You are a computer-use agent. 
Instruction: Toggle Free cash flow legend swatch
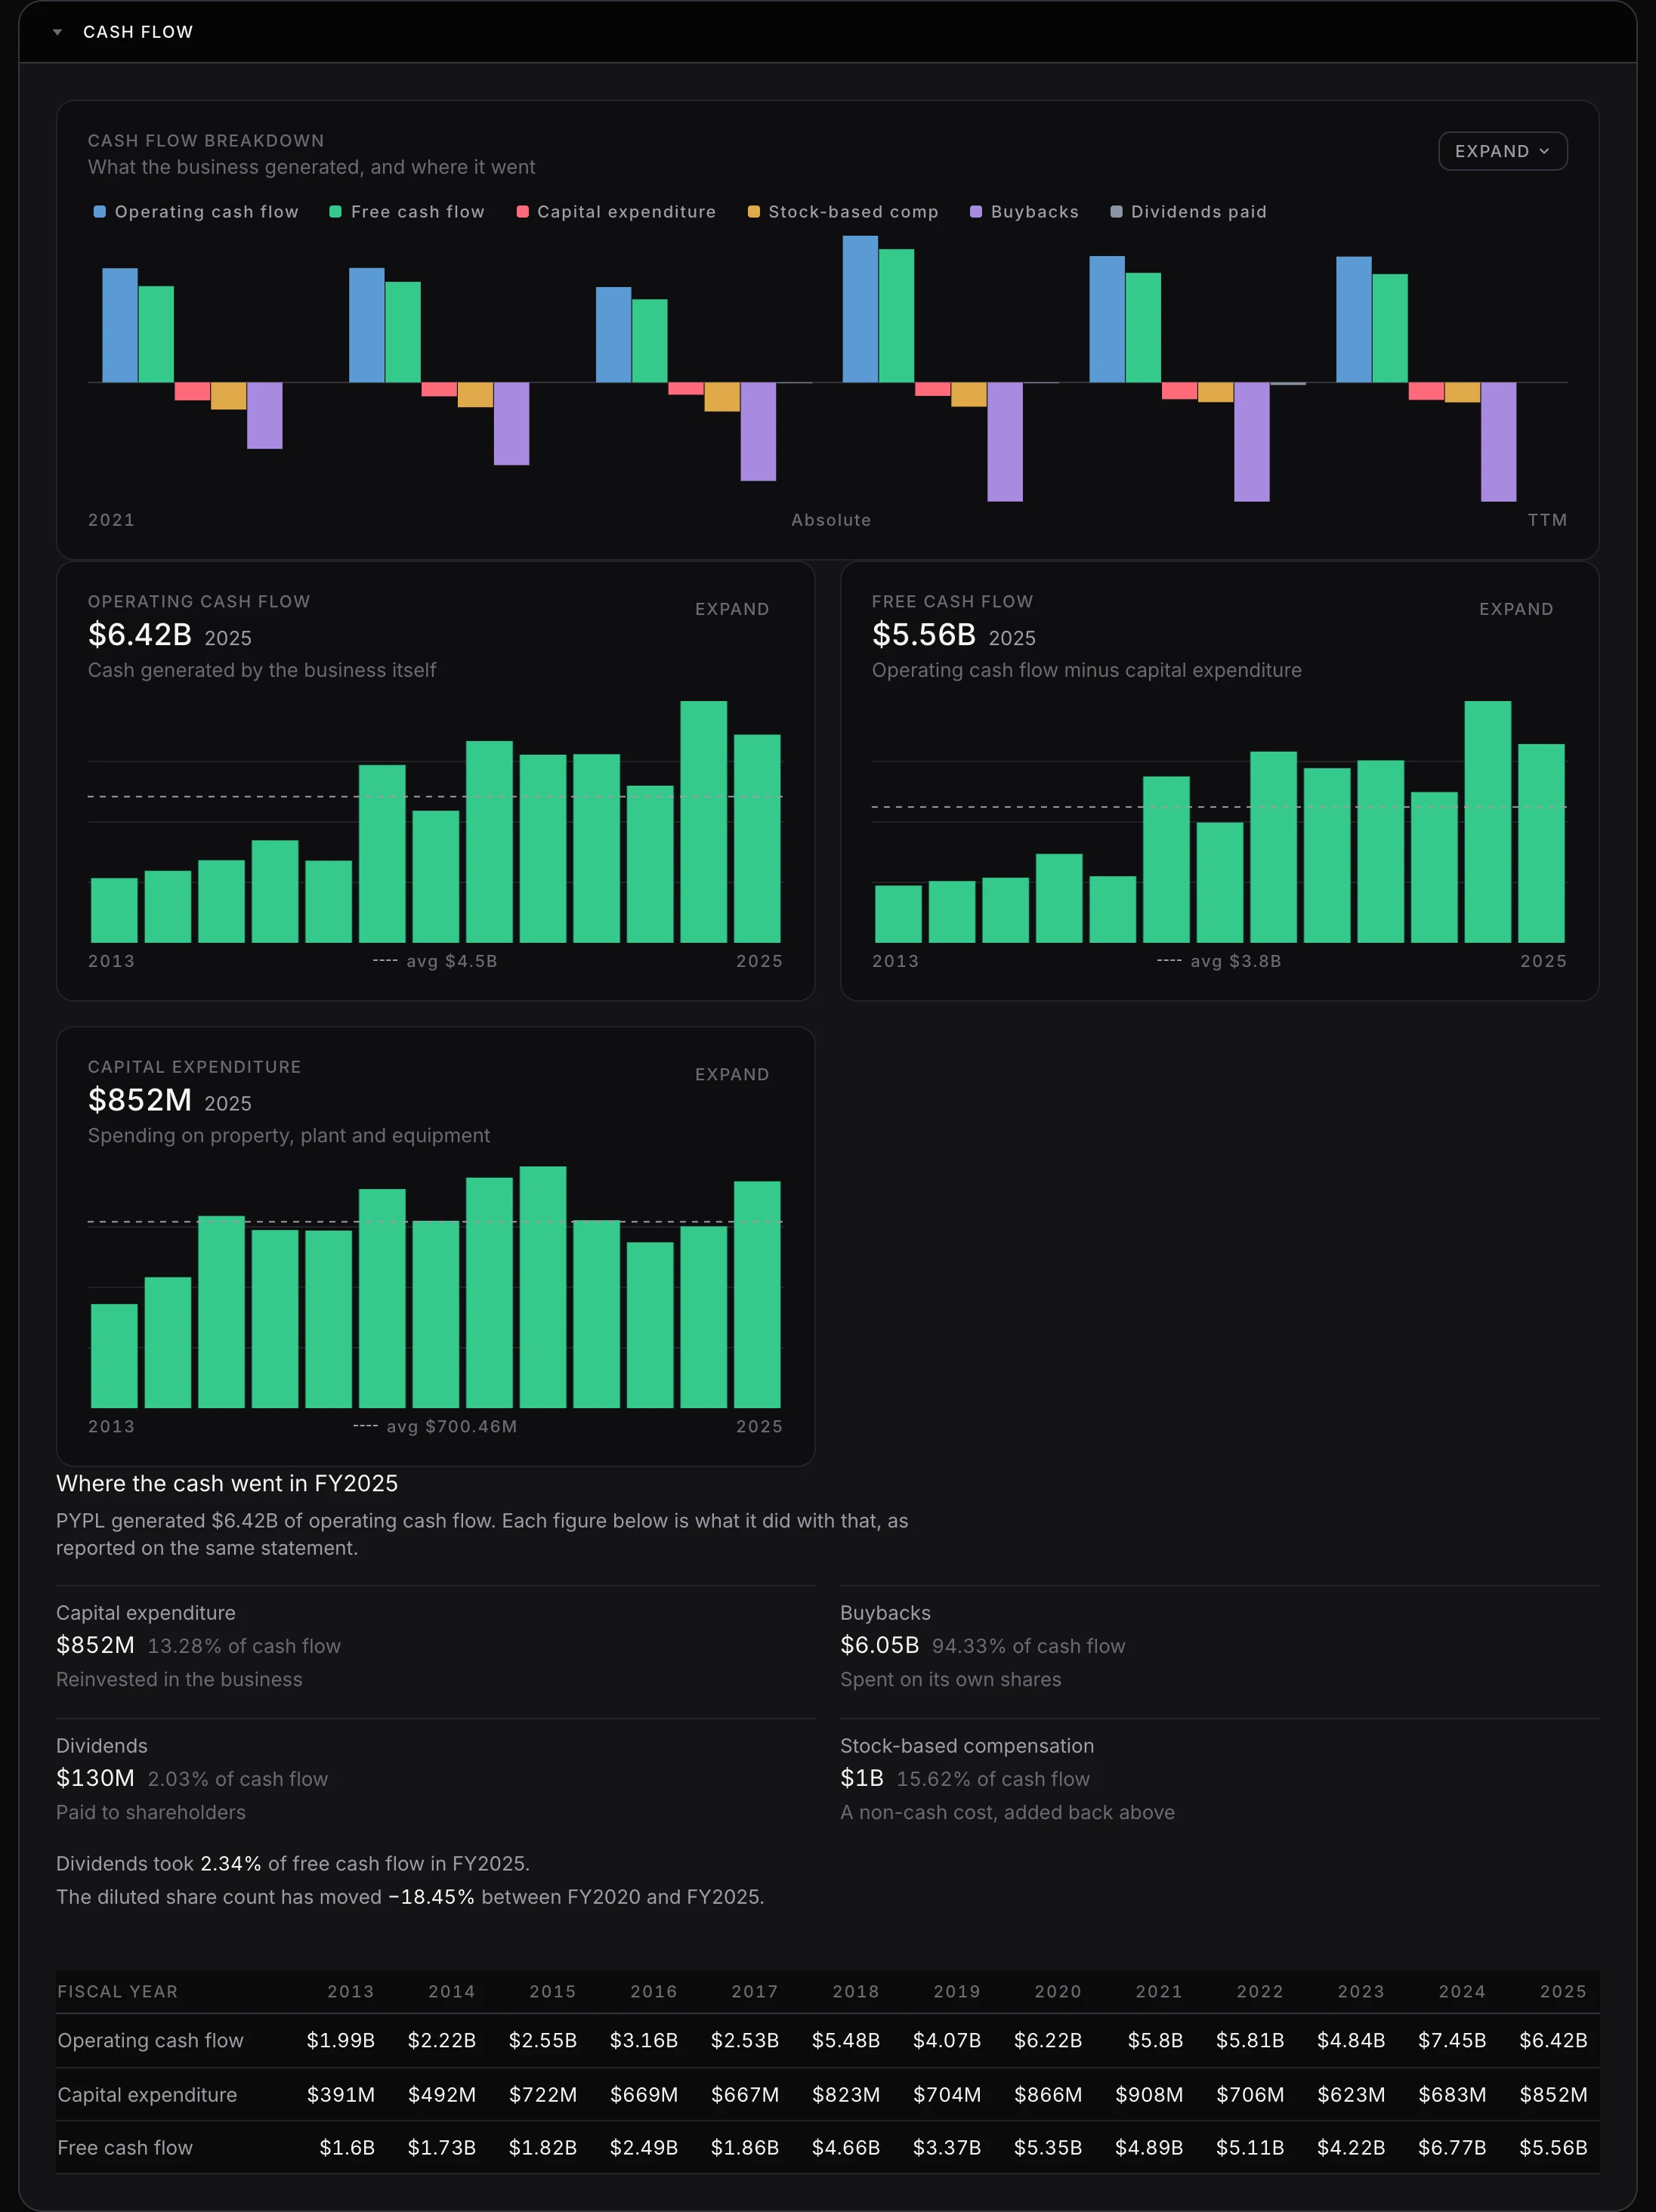point(335,212)
